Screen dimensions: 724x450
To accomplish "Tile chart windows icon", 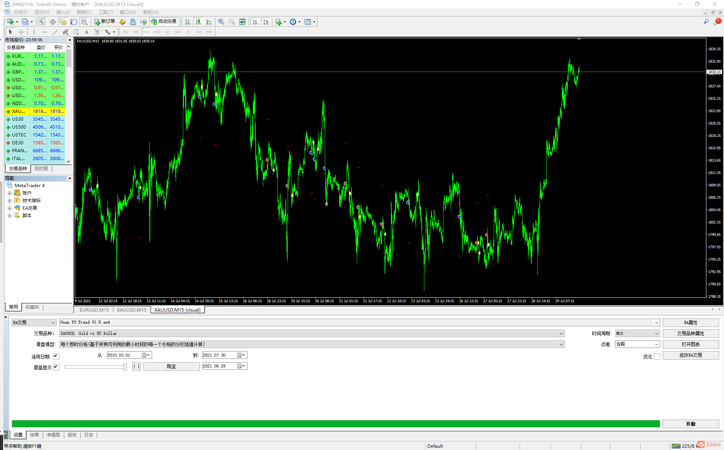I will [x=242, y=22].
